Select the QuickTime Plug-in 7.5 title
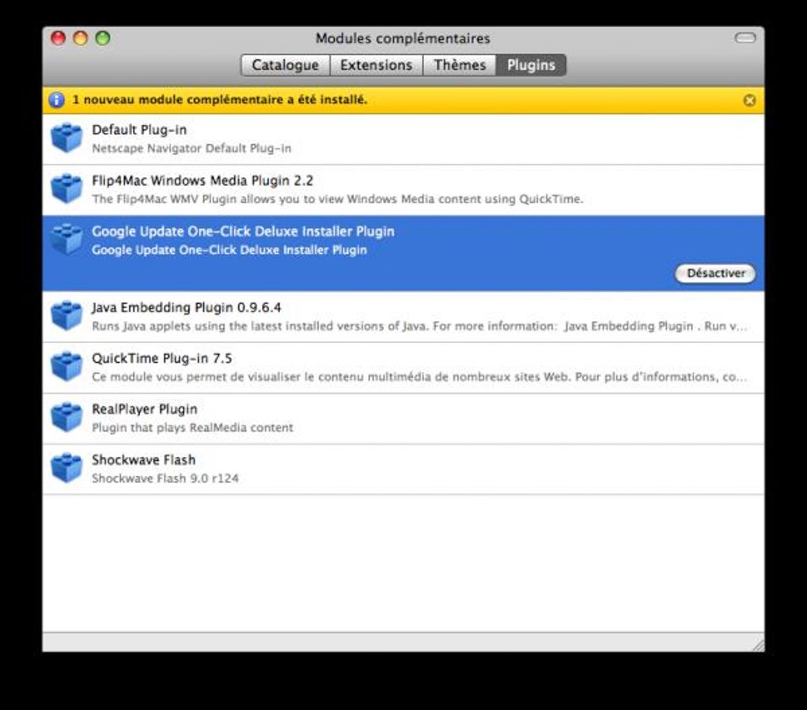 (x=161, y=359)
